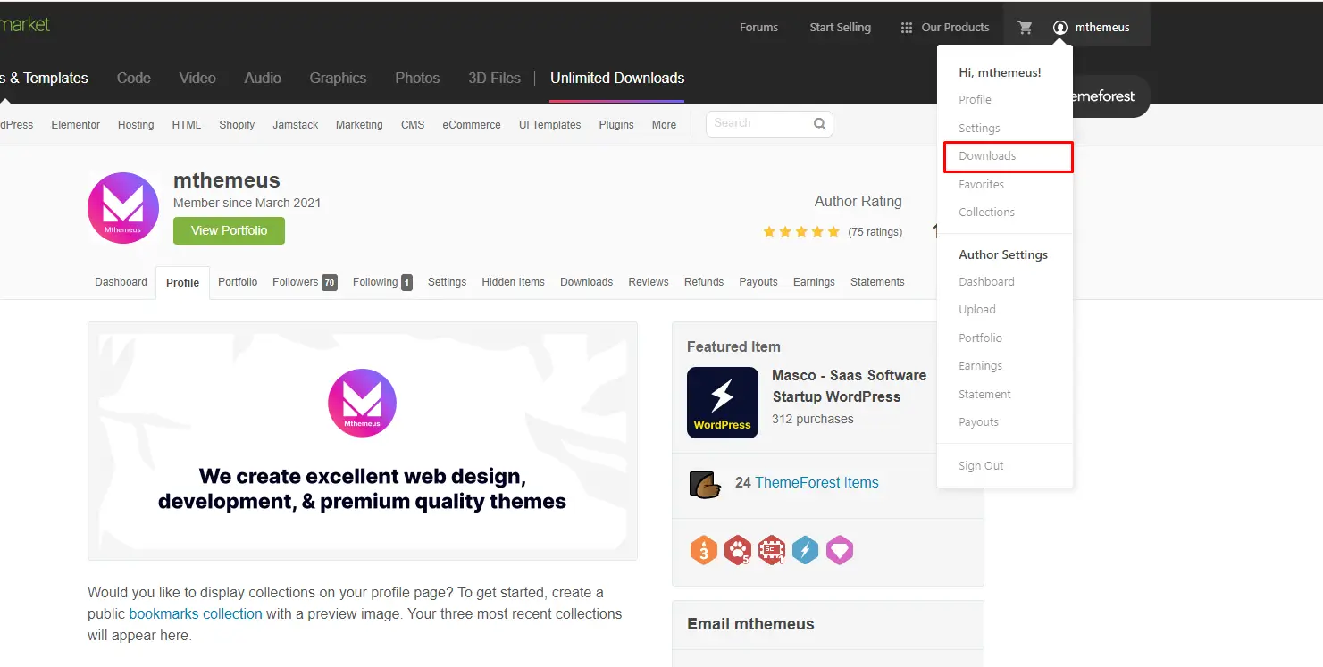Open the Our Products grid icon
Viewport: 1323px width, 667px height.
907,28
